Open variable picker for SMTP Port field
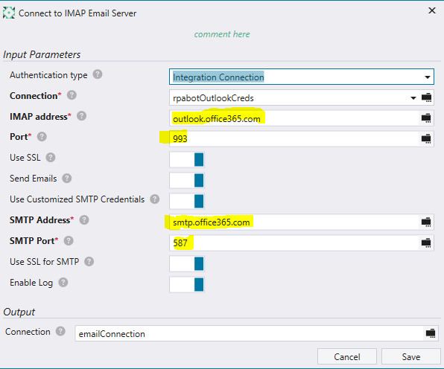Screen dimensions: 444x369 pyautogui.click(x=426, y=243)
